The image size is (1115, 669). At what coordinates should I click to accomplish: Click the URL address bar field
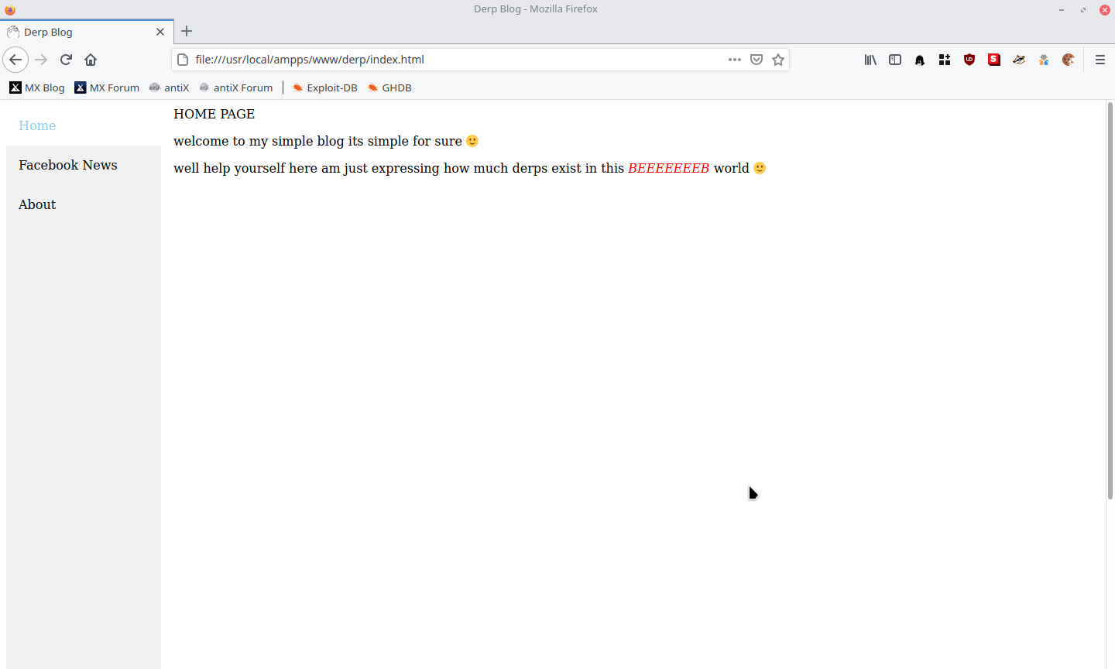point(449,60)
